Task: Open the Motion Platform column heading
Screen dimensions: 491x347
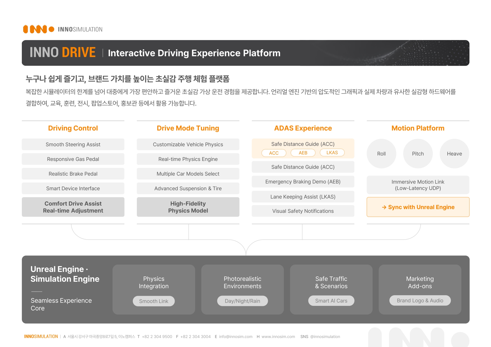Action: tap(418, 128)
